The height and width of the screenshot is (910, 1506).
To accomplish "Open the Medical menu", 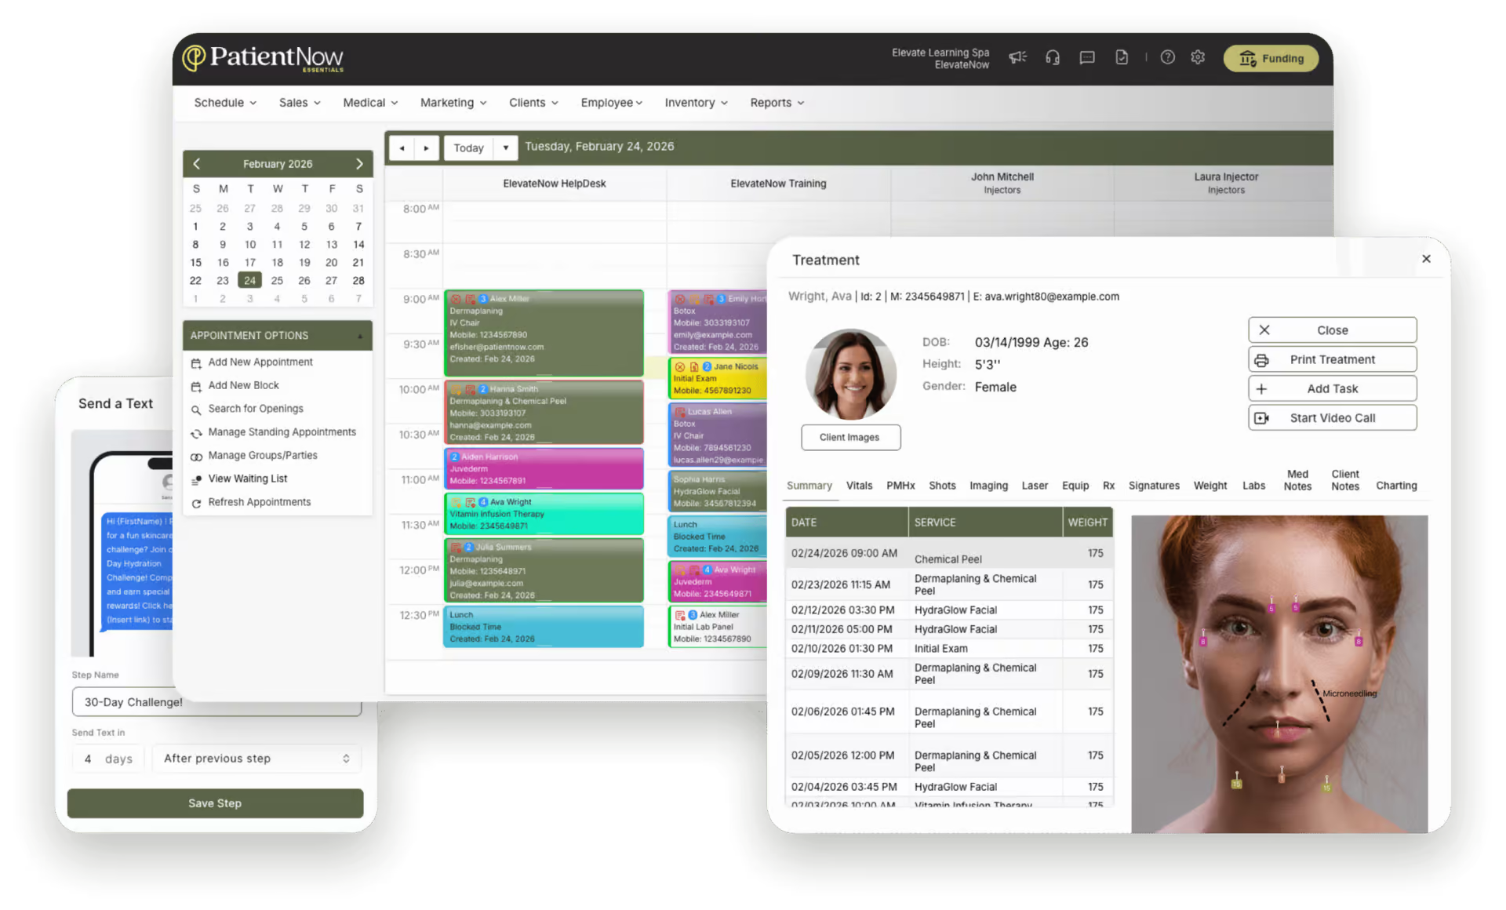I will click(370, 103).
